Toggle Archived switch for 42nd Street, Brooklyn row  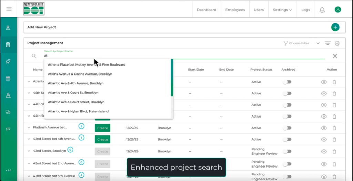(287, 151)
